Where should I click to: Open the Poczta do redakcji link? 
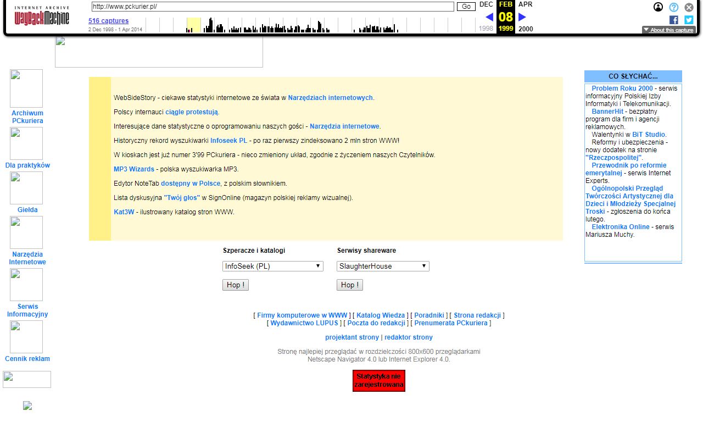coord(376,323)
